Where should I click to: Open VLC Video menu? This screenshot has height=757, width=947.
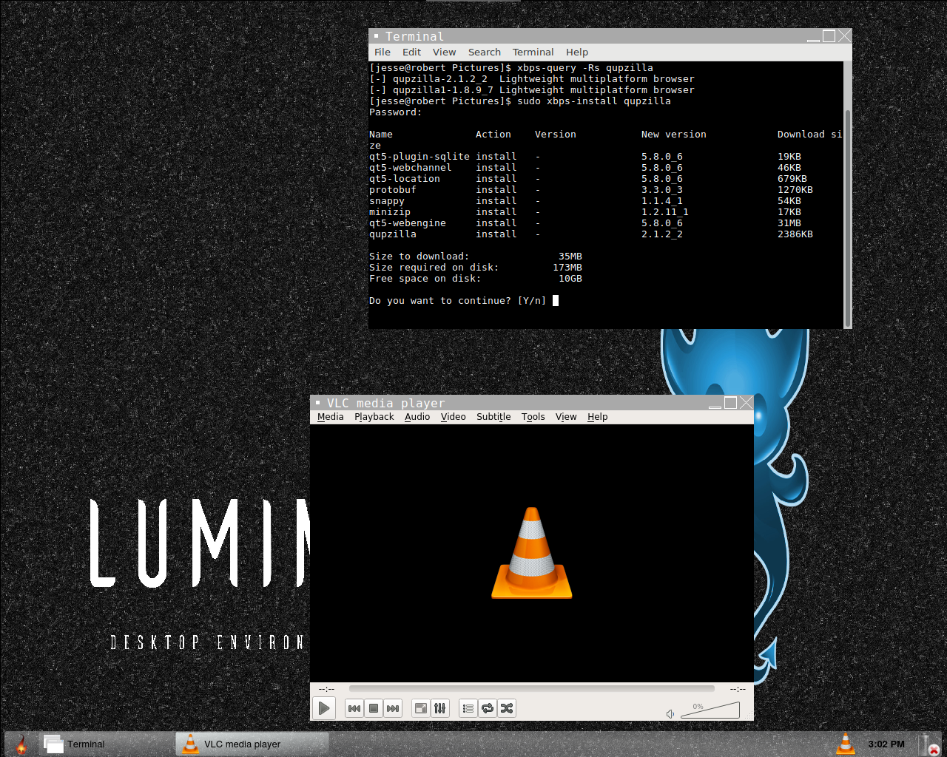[454, 417]
